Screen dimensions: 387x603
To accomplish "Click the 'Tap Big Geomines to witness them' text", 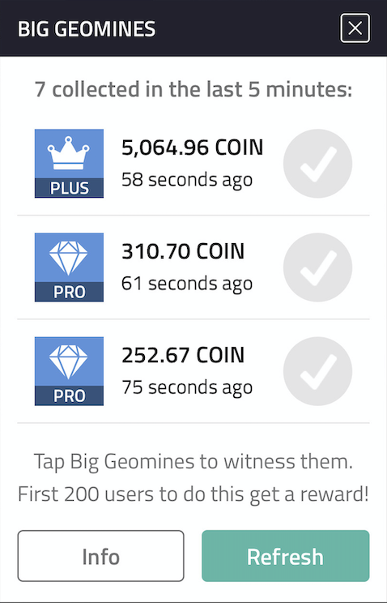I will click(193, 461).
